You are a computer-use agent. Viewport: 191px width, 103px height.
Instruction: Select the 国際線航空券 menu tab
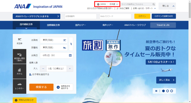tap(53, 25)
